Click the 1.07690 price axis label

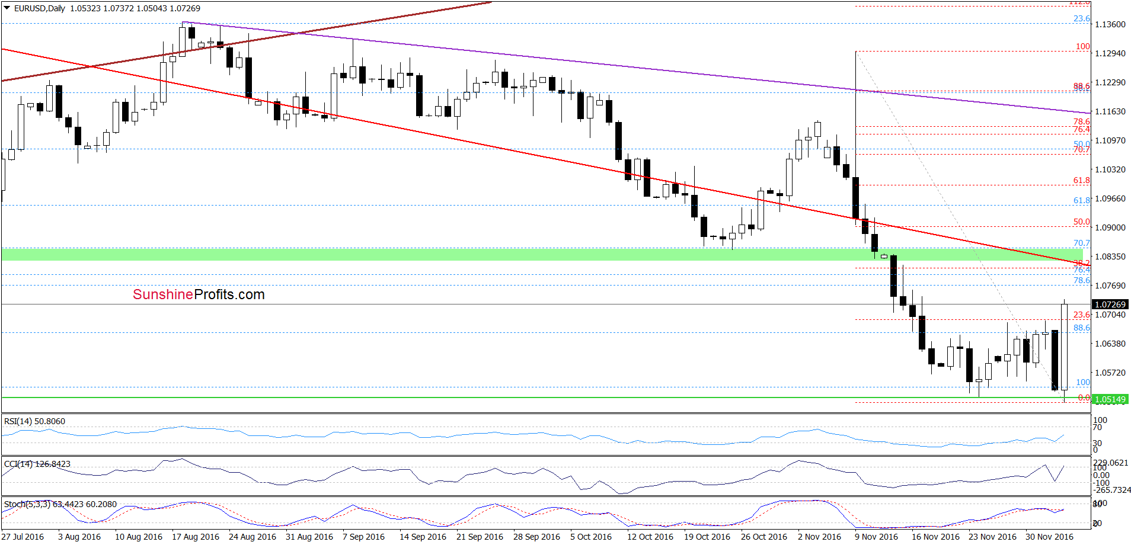click(x=1110, y=286)
